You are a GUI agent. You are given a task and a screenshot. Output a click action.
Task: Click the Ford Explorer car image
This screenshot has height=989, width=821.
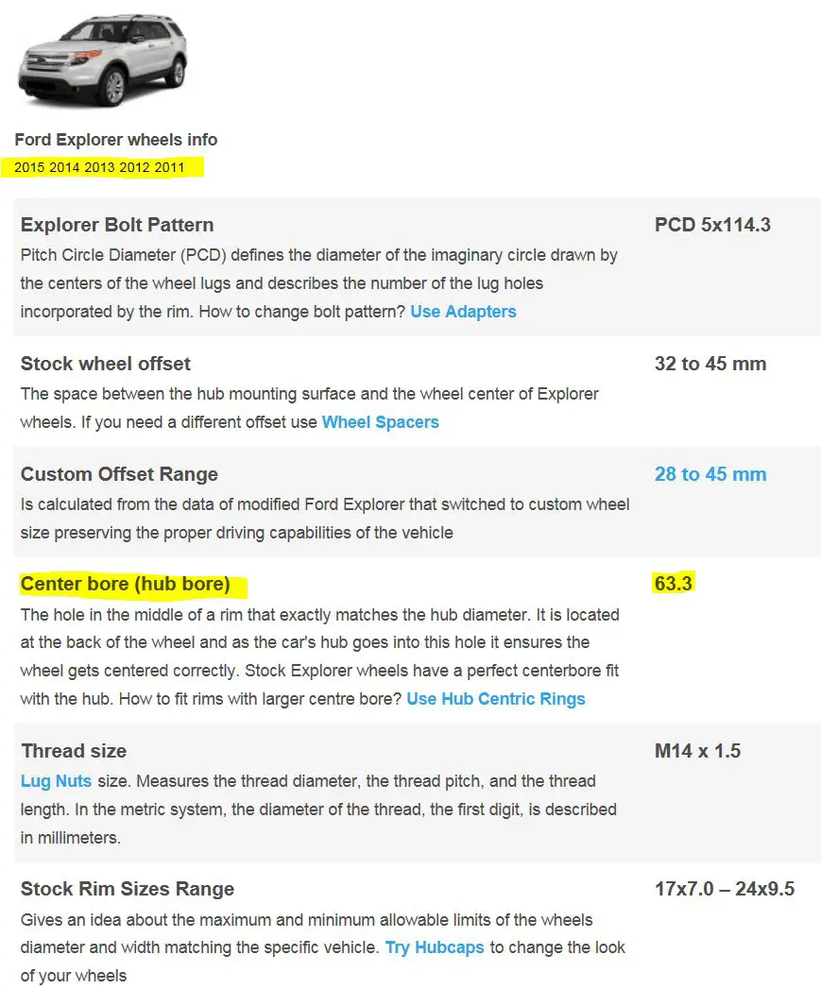pos(103,59)
